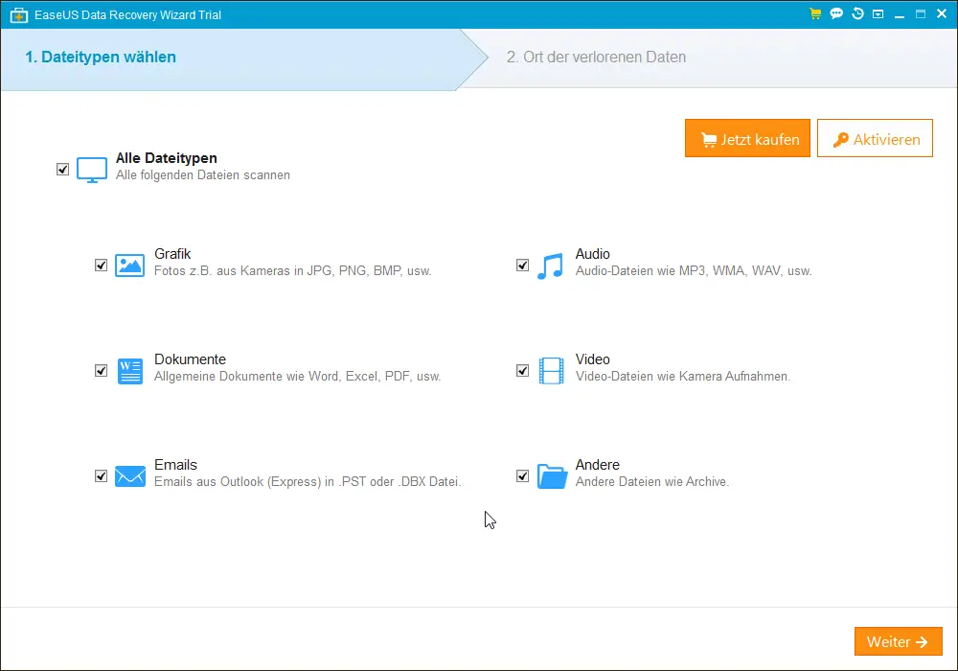The image size is (958, 671).
Task: Click the 'Andere' label text
Action: pyautogui.click(x=598, y=465)
